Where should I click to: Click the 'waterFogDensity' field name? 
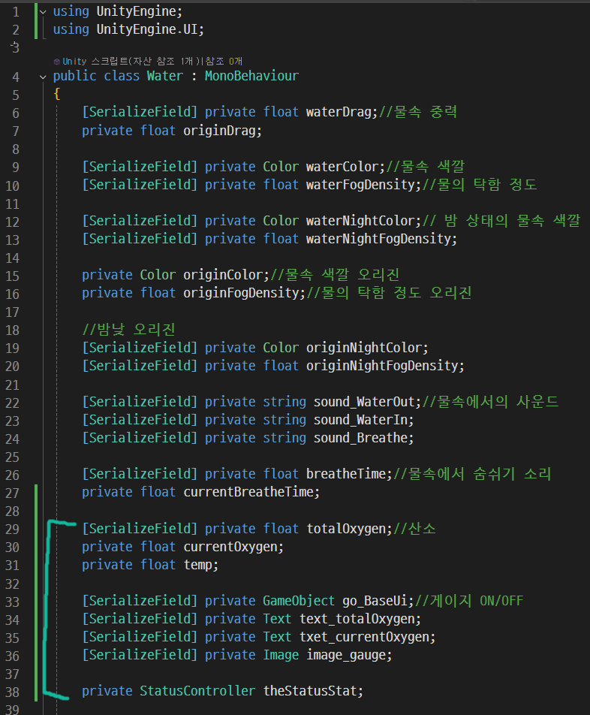click(x=360, y=185)
